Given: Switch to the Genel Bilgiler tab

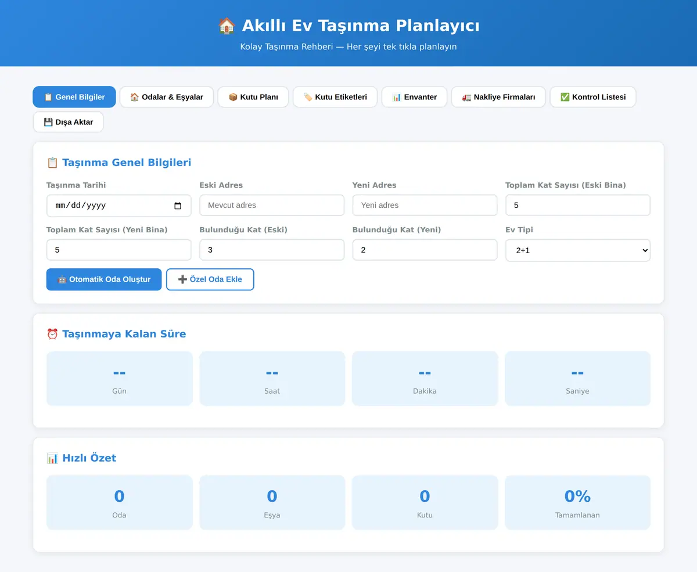Looking at the screenshot, I should 74,97.
